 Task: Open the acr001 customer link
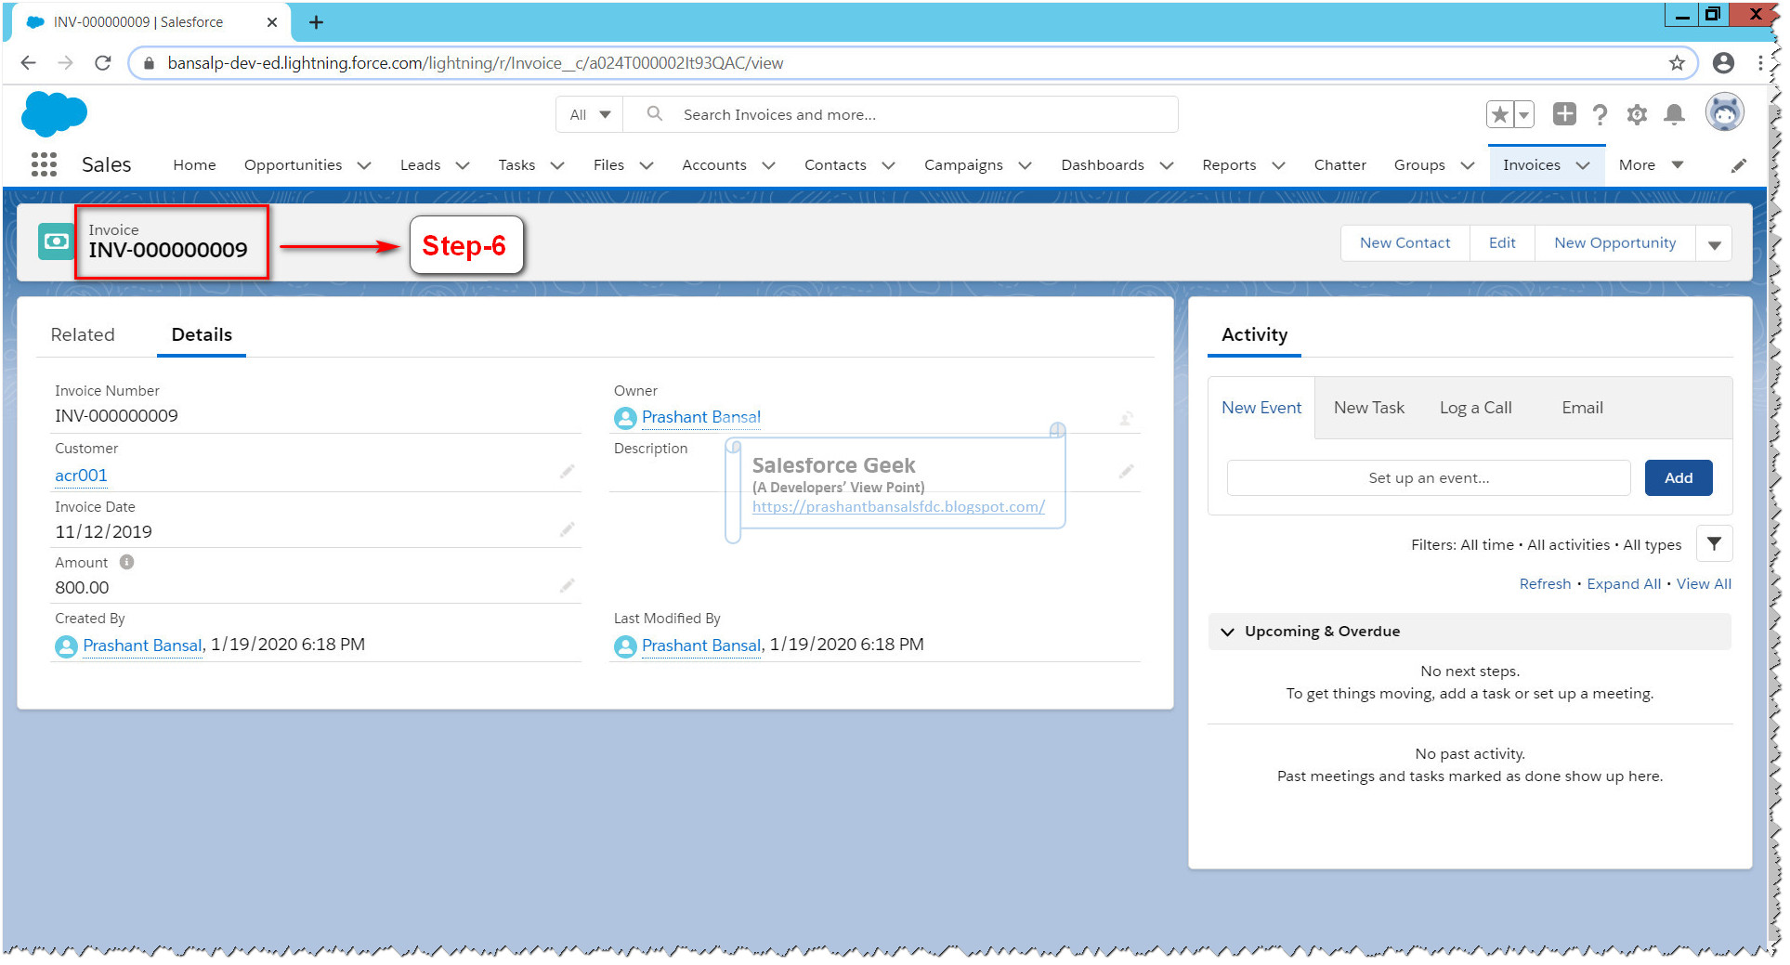click(80, 475)
